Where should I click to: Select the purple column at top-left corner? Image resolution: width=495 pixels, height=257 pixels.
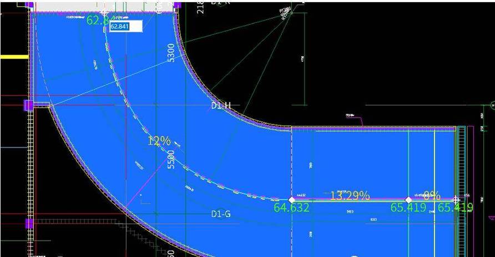(29, 4)
